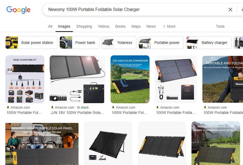This screenshot has width=243, height=165.
Task: Switch to the Videos tab
Action: [x=104, y=26]
